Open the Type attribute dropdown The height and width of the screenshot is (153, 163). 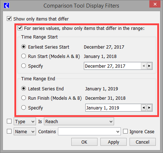click(x=25, y=121)
